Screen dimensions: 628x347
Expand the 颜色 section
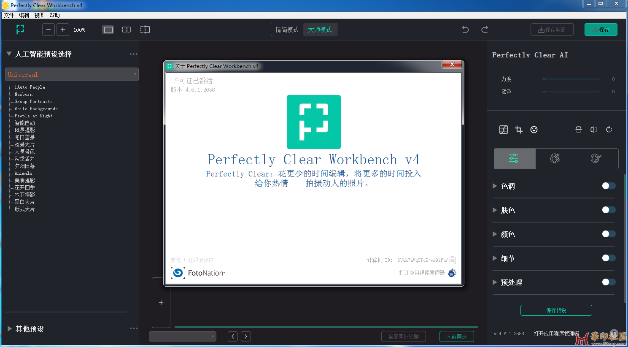tap(495, 234)
